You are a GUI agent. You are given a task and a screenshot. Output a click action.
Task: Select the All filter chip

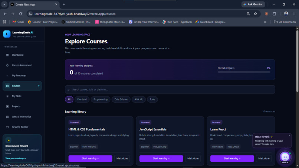click(69, 99)
